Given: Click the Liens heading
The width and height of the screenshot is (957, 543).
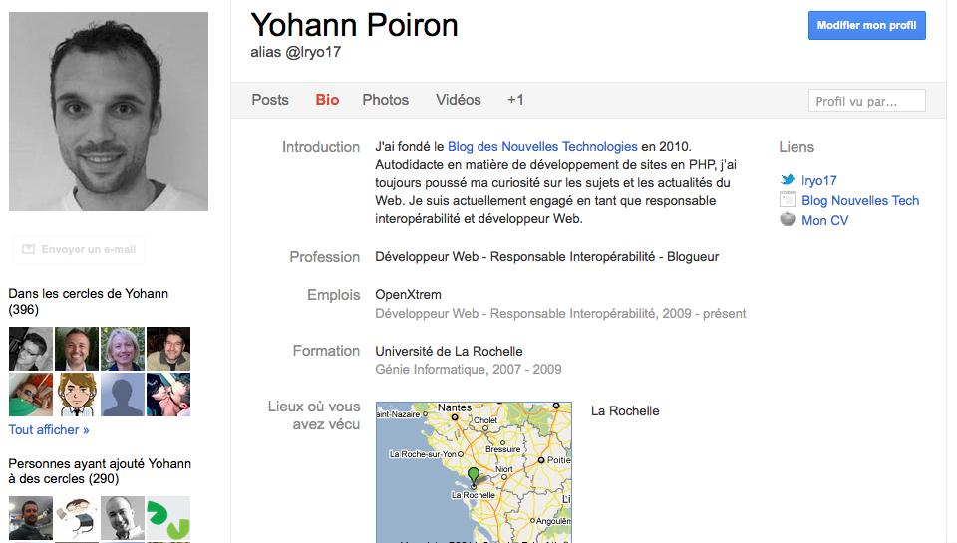Looking at the screenshot, I should (797, 147).
